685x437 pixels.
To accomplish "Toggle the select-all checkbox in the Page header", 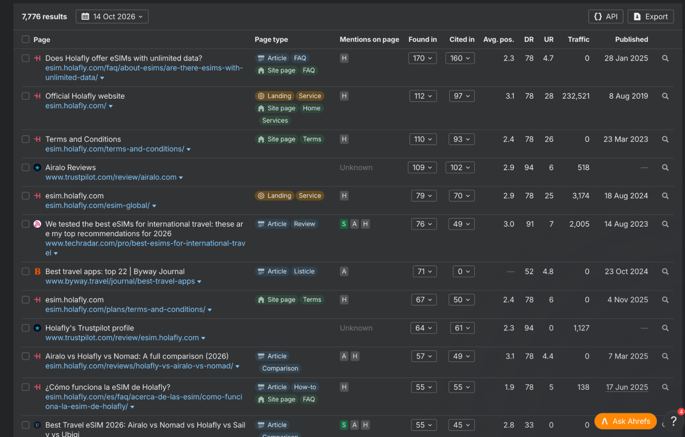I will (26, 39).
